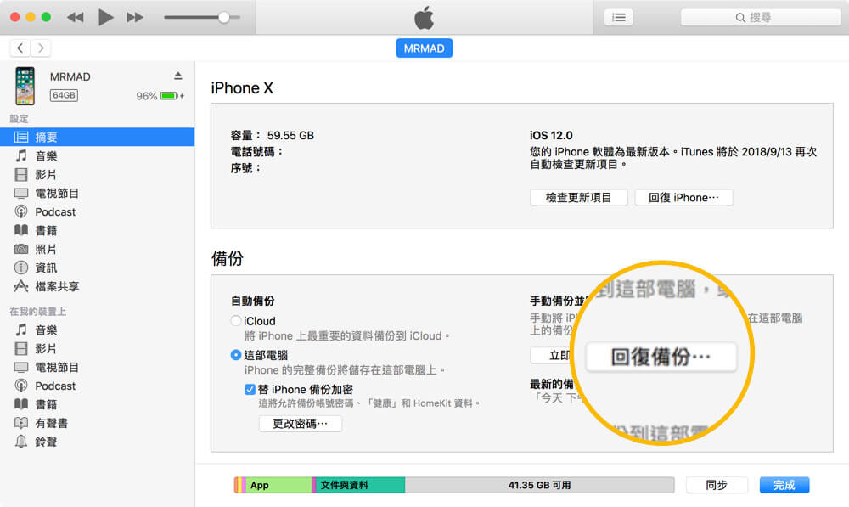
Task: Open the list view button in toolbar
Action: pos(618,17)
